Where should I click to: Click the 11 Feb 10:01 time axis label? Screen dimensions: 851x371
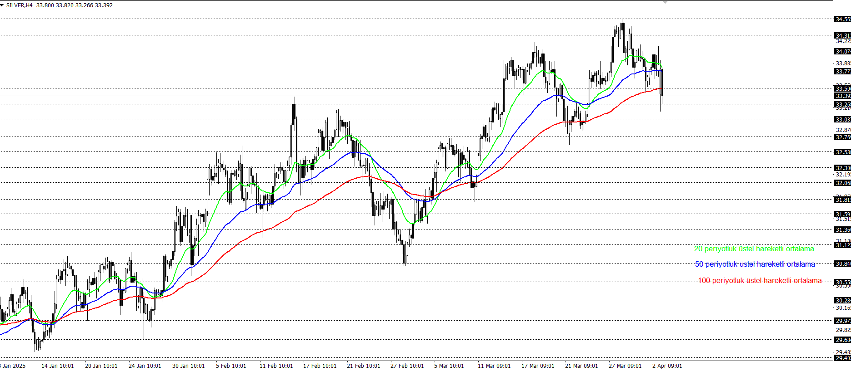(276, 366)
